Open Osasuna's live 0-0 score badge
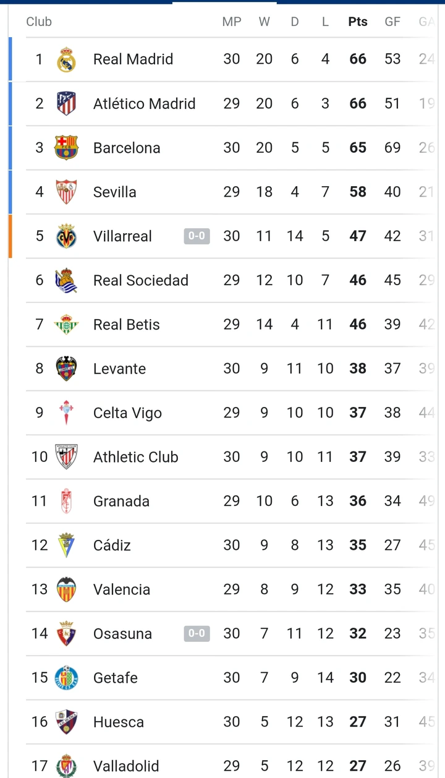 coord(197,633)
